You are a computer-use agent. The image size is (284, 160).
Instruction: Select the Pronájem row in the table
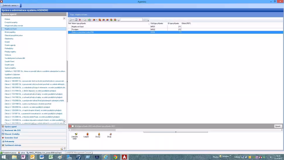click(75, 30)
